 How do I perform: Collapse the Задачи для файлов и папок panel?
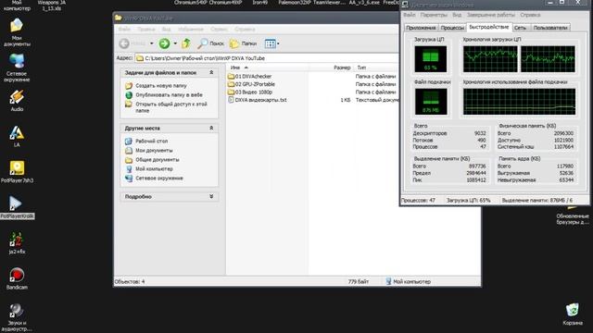[x=211, y=72]
